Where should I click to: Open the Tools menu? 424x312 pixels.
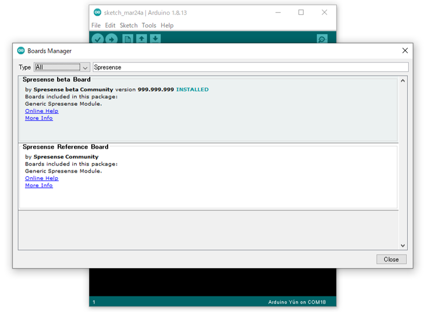(x=149, y=25)
